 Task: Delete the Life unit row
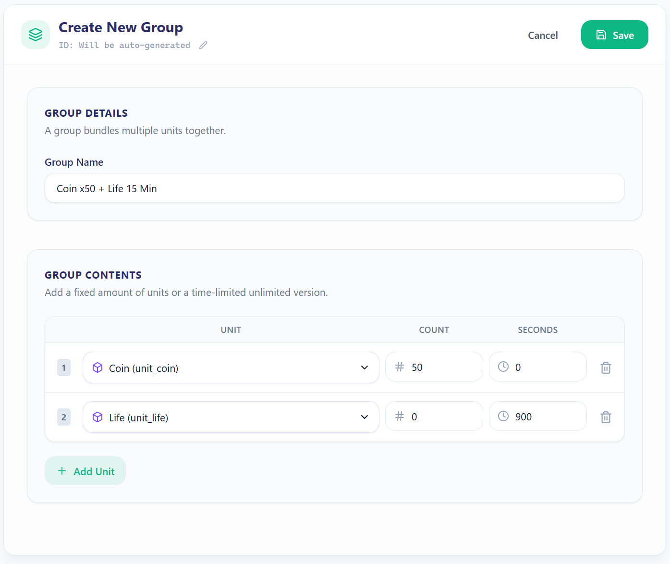606,417
